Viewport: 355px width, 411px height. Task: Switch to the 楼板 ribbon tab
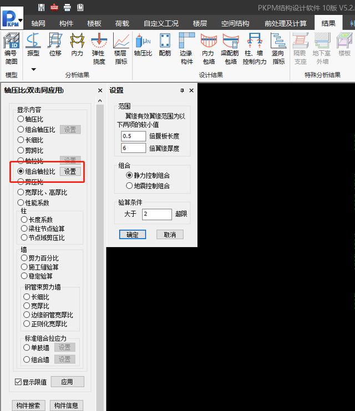[94, 24]
